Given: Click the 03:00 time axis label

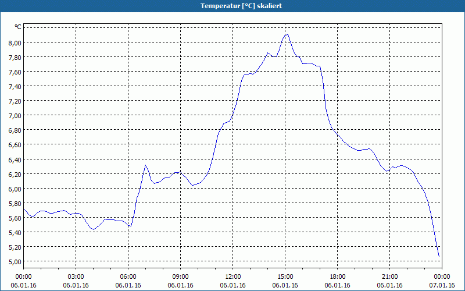Looking at the screenshot, I should click(76, 277).
